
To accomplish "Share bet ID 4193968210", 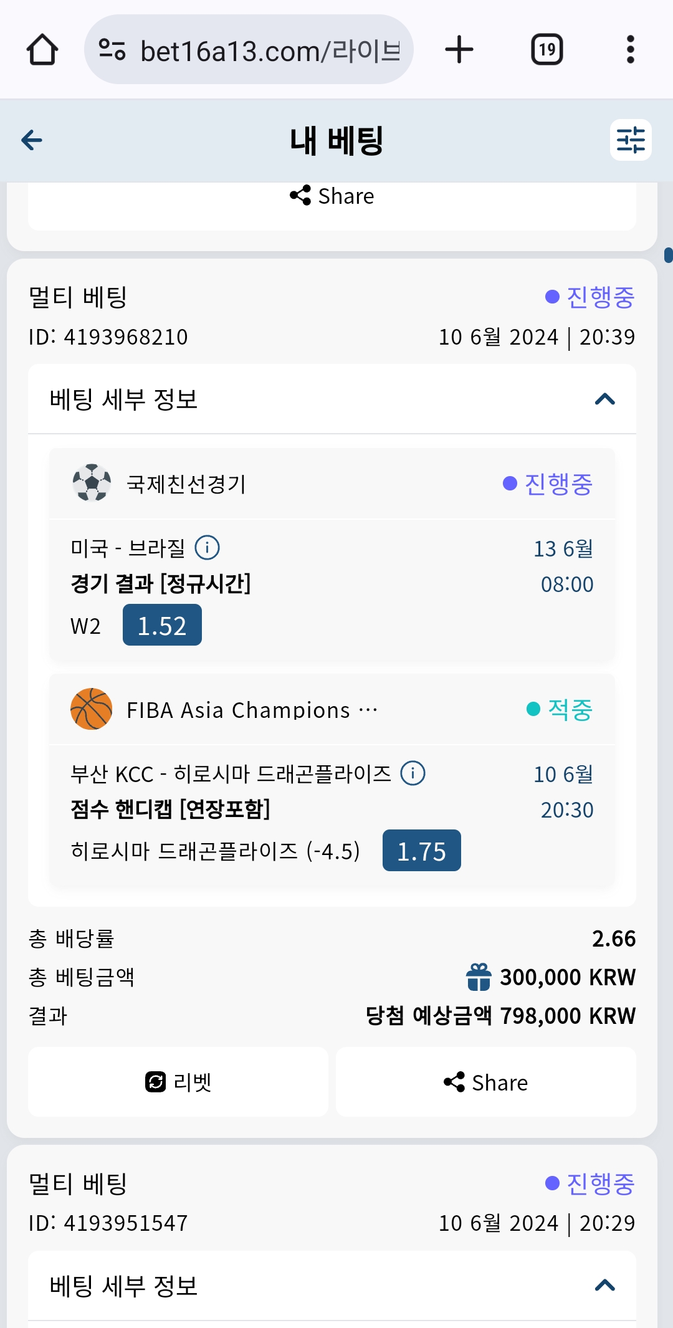I will tap(486, 1082).
